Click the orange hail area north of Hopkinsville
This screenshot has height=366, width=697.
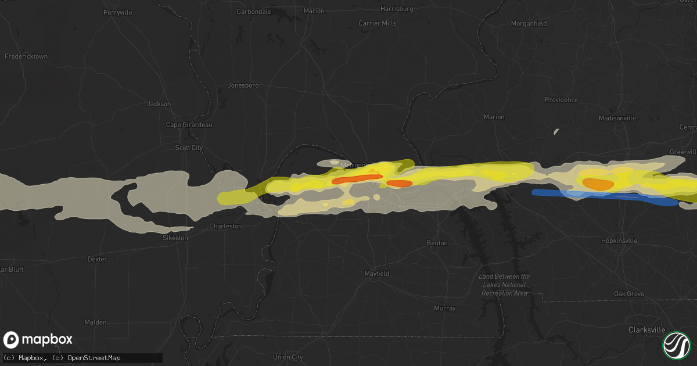(x=598, y=184)
